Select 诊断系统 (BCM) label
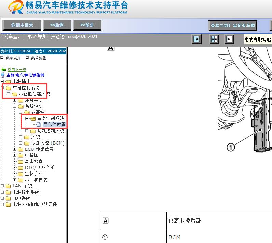Viewport: 272px width, 243px height. (x=48, y=143)
